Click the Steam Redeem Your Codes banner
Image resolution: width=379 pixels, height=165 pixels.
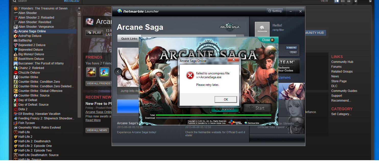(x=289, y=66)
